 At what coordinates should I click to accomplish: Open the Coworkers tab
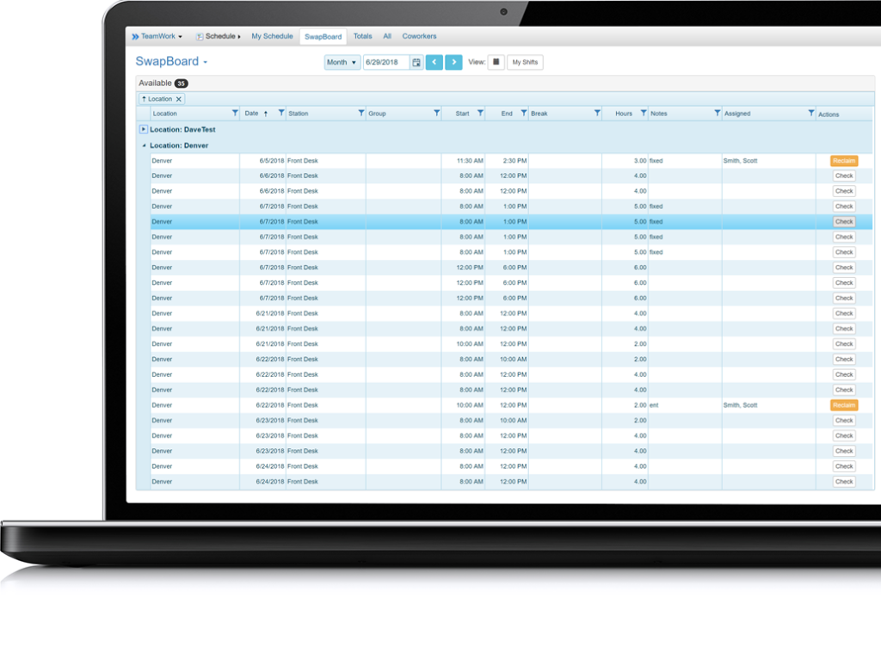tap(419, 36)
